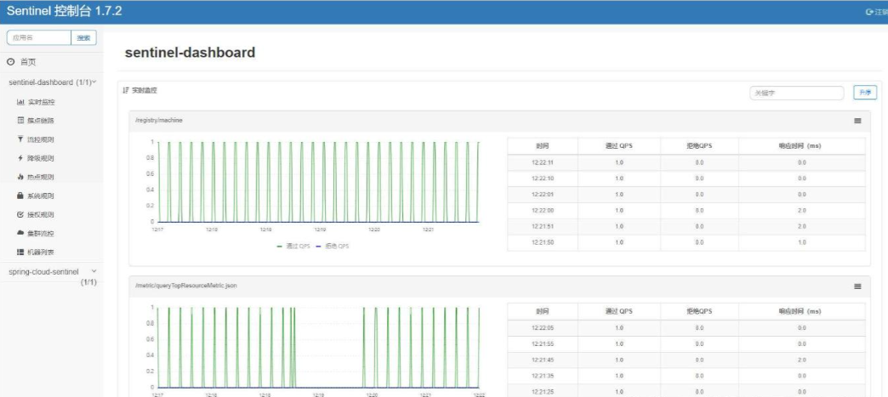The image size is (888, 397).
Task: Click the 搜索 button beside the app name field
Action: coord(84,38)
